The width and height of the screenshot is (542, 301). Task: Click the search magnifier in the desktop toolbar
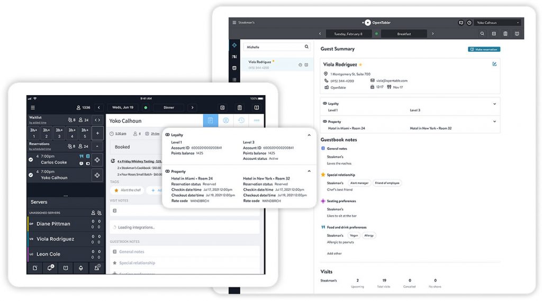point(482,34)
